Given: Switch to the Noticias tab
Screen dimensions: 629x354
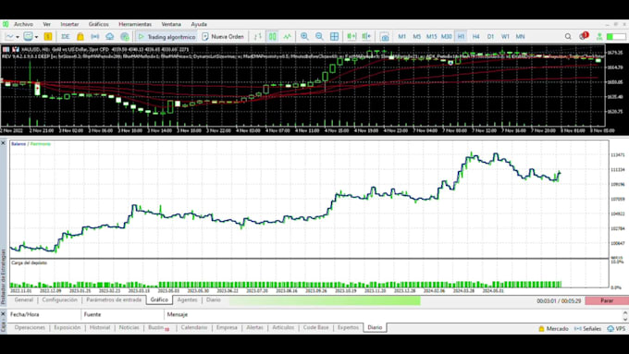Looking at the screenshot, I should coord(129,327).
